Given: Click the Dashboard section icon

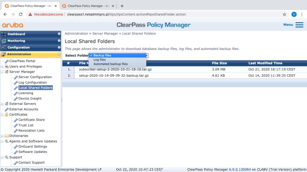Looking at the screenshot, I should tap(4, 34).
